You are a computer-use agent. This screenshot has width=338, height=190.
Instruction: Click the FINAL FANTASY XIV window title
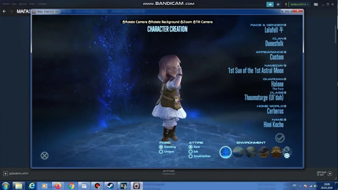48,12
